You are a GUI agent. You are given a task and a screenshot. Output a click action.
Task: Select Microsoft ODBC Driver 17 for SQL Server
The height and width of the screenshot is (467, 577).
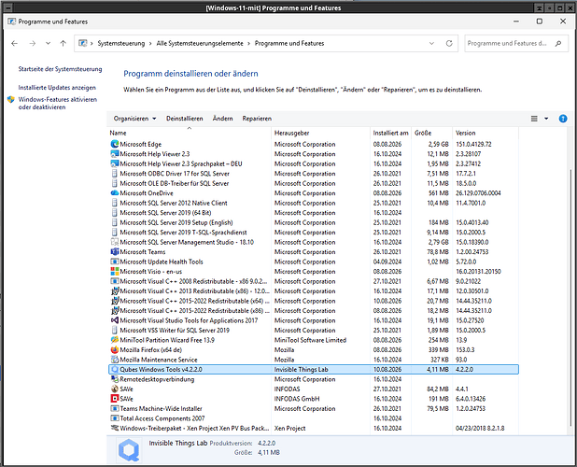coord(314,174)
